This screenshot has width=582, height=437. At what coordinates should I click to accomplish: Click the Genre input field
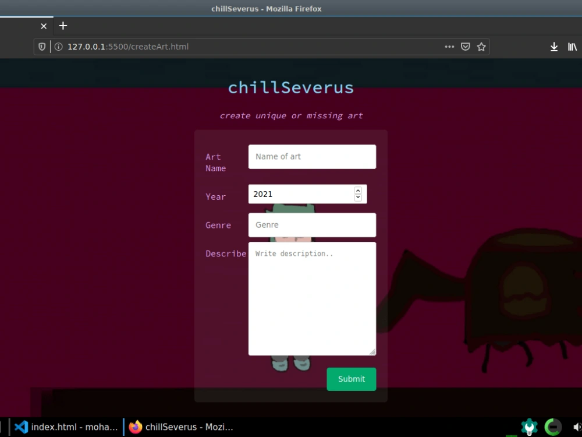tap(312, 225)
